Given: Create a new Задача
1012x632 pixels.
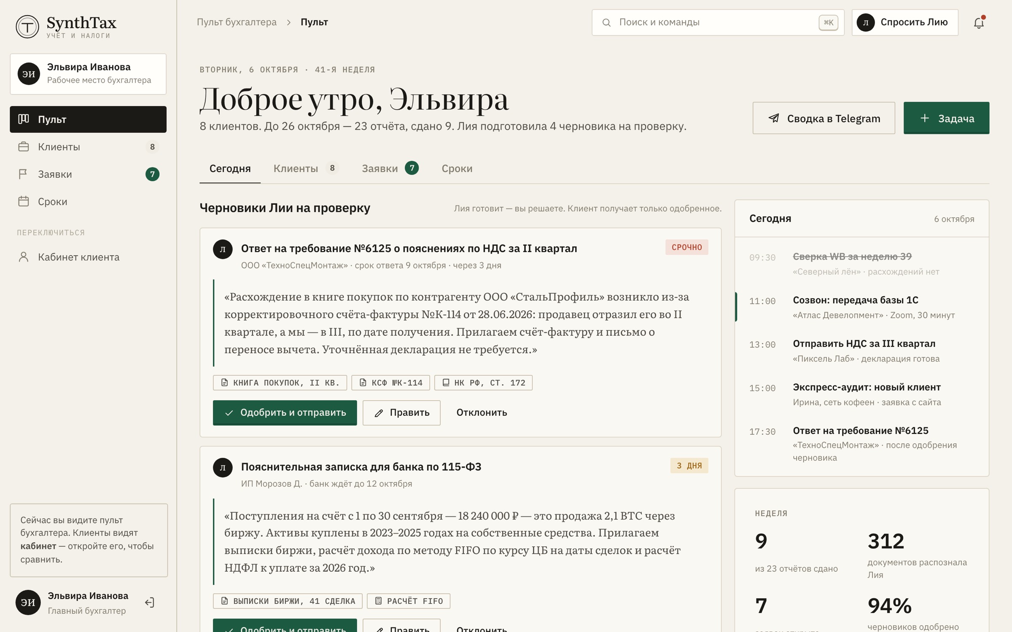Looking at the screenshot, I should pos(946,118).
